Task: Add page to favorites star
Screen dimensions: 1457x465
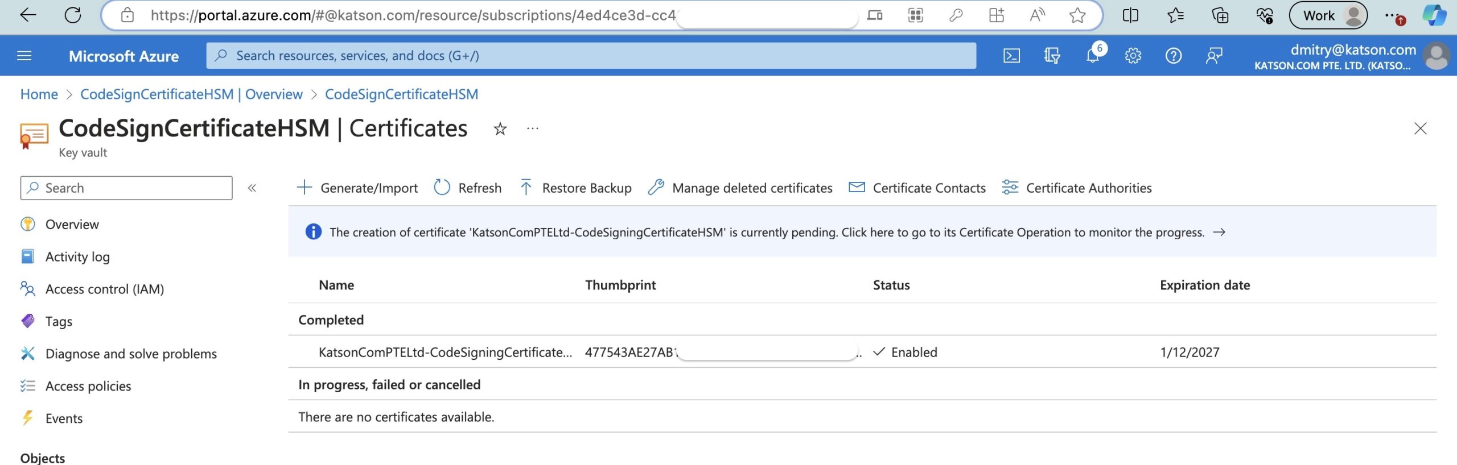Action: click(1077, 15)
